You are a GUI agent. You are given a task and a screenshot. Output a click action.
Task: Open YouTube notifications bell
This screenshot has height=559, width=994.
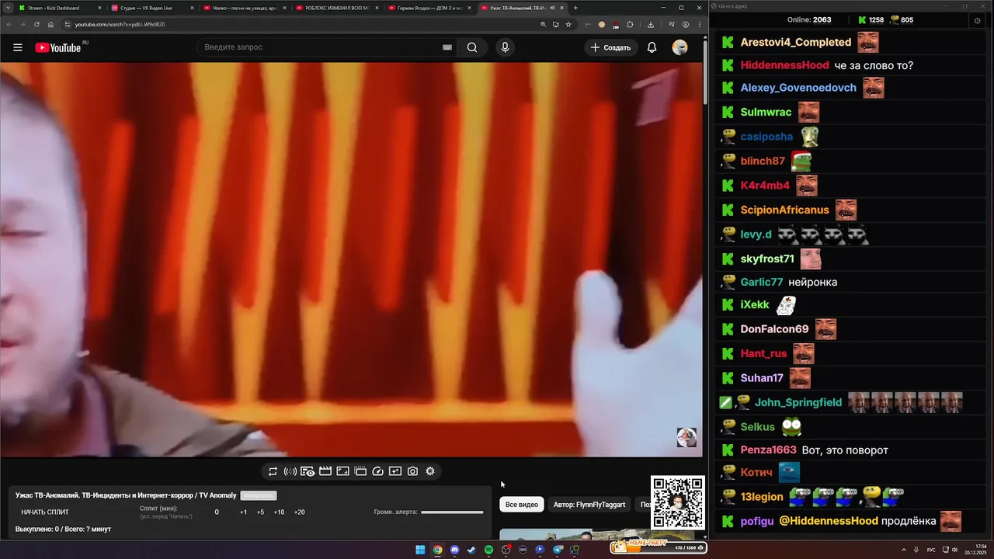[652, 47]
